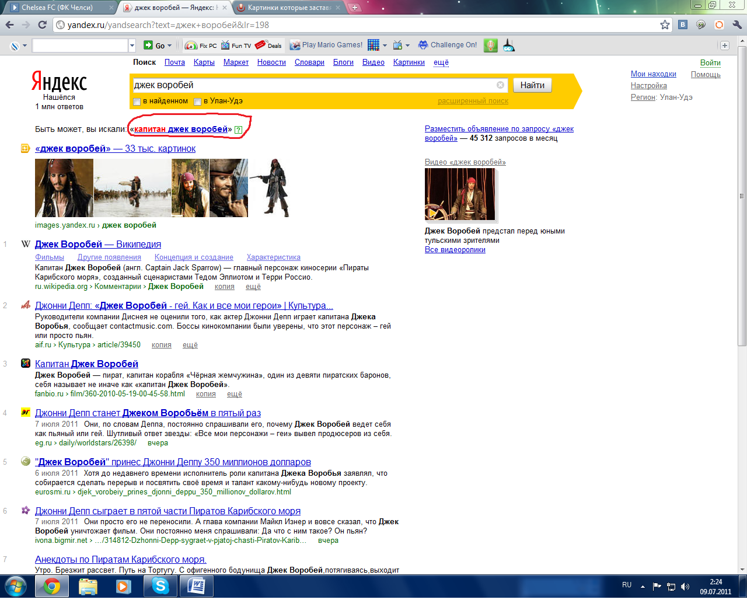Open the Go button dropdown arrow

170,46
